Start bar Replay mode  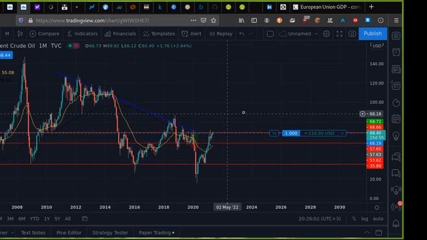(x=221, y=34)
